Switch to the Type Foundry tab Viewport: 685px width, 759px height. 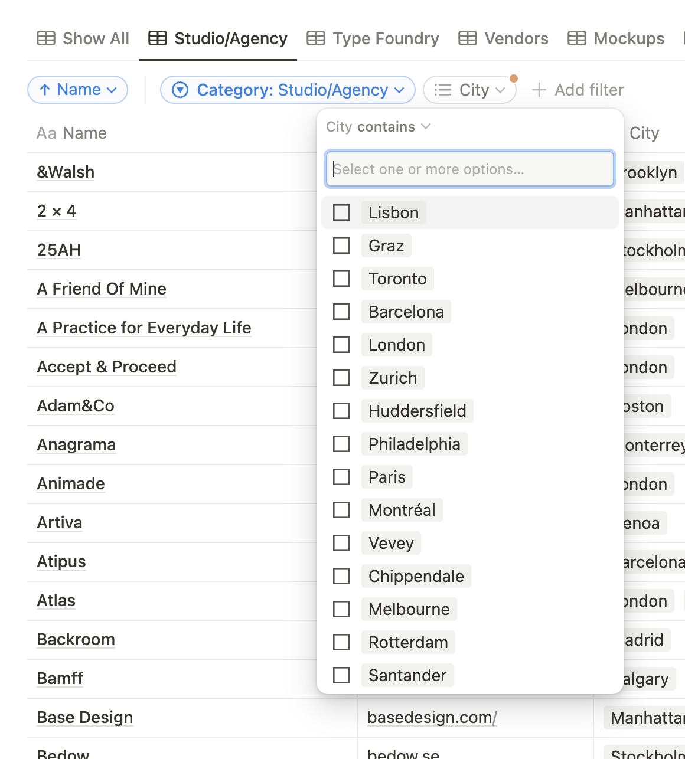click(373, 39)
